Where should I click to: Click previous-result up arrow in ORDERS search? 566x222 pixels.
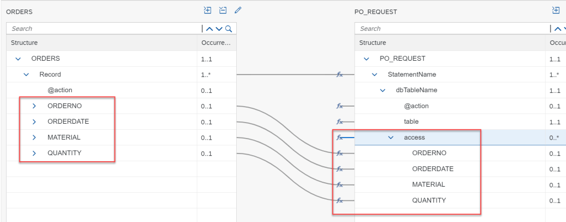pos(210,29)
